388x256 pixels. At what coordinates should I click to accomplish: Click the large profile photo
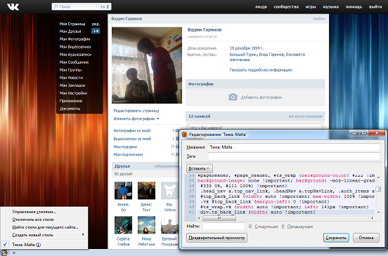click(147, 65)
